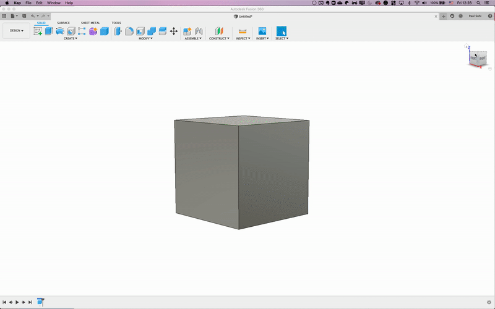Image resolution: width=495 pixels, height=309 pixels.
Task: Select the Hole tool
Action: click(71, 31)
